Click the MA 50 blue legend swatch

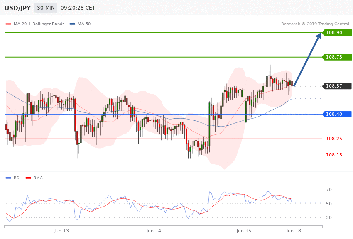tap(72, 24)
